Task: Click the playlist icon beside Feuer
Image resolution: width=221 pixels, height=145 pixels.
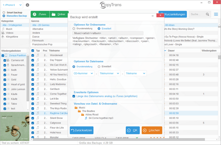Action: pyautogui.click(x=8, y=75)
